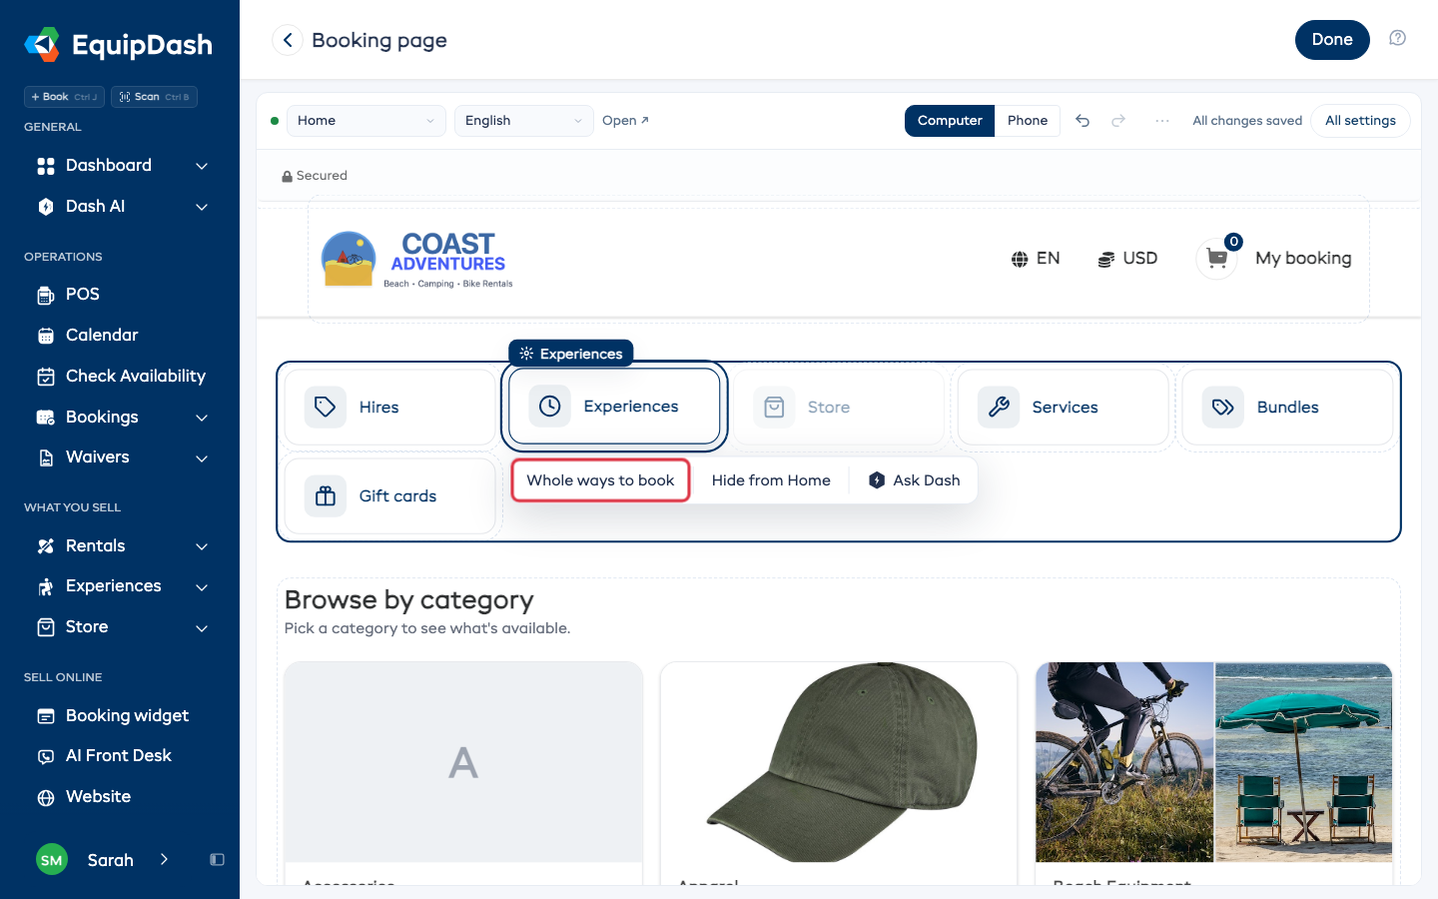1438x899 pixels.
Task: Switch preview to Computer view
Action: tap(950, 121)
